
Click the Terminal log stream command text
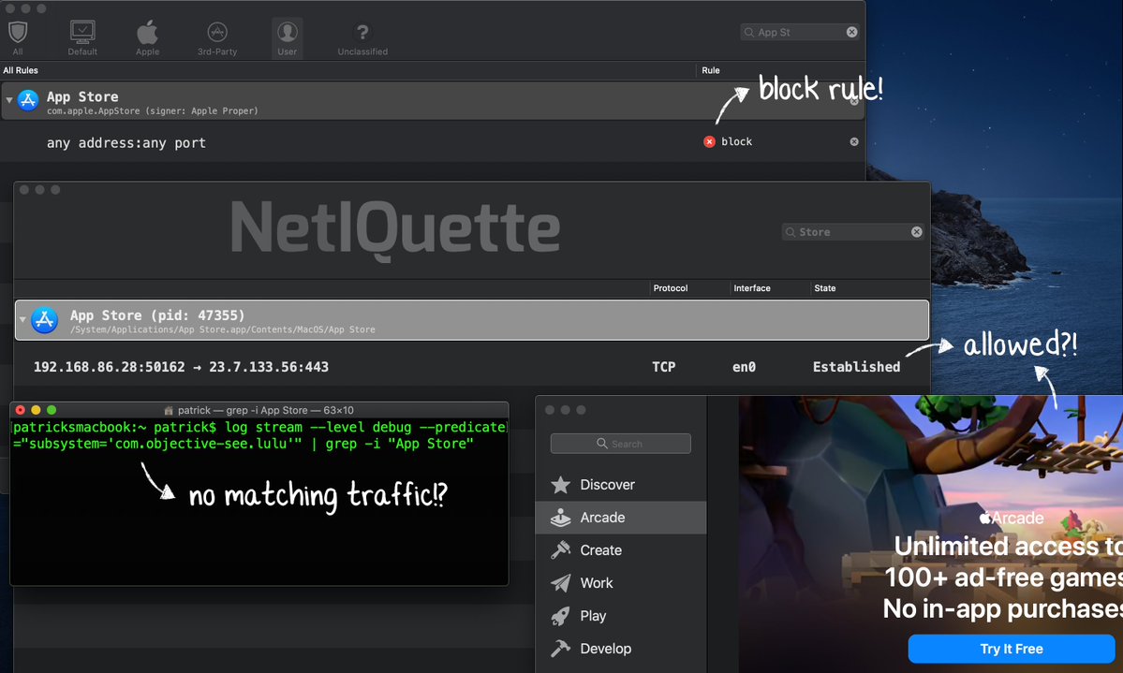(x=259, y=435)
